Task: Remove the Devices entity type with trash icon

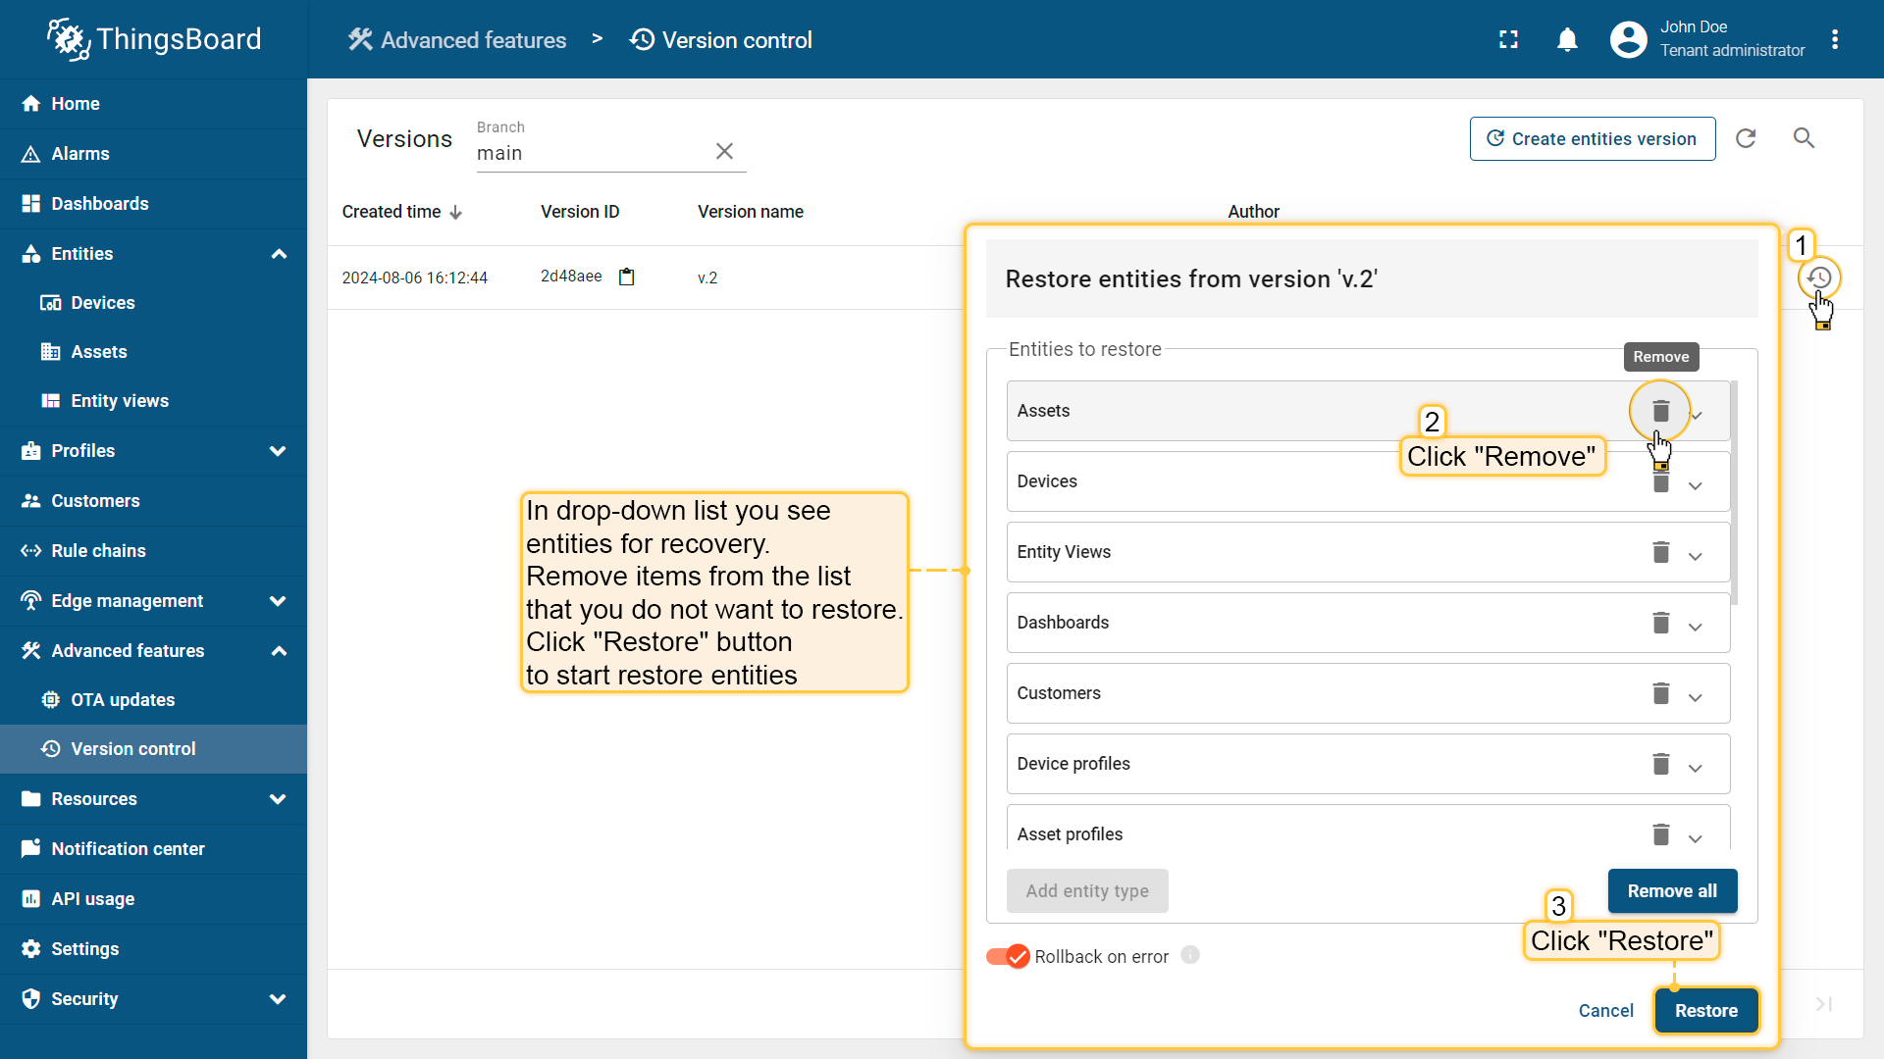Action: click(x=1660, y=482)
